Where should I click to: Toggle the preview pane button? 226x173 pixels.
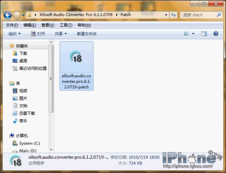click(x=204, y=33)
